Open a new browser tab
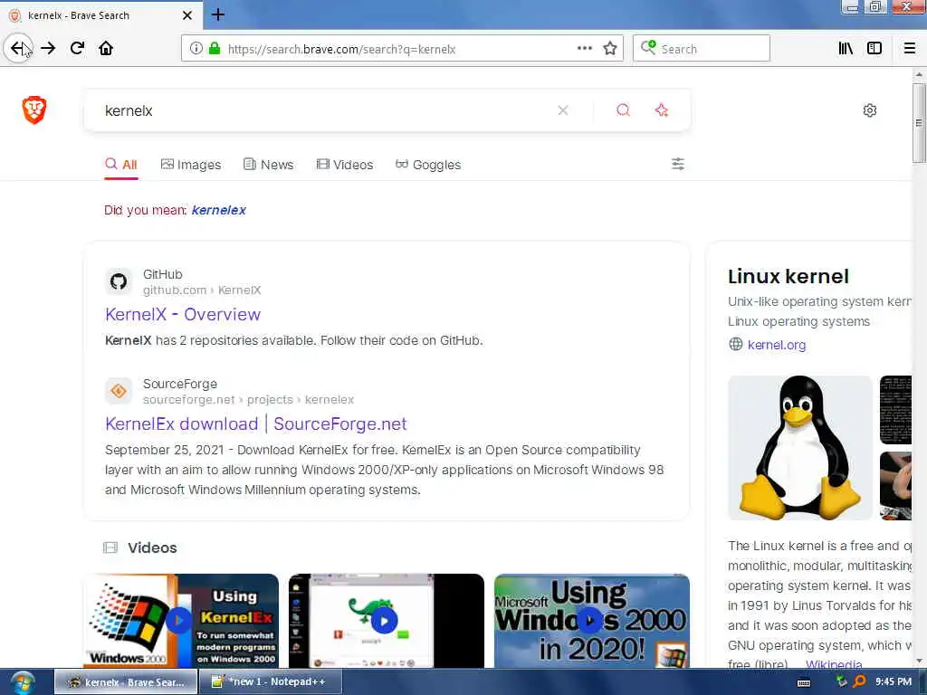This screenshot has width=927, height=695. click(218, 14)
